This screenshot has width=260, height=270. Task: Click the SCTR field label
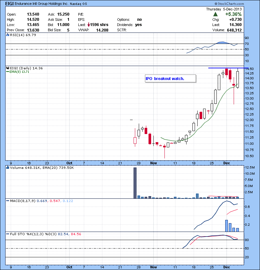(122, 30)
